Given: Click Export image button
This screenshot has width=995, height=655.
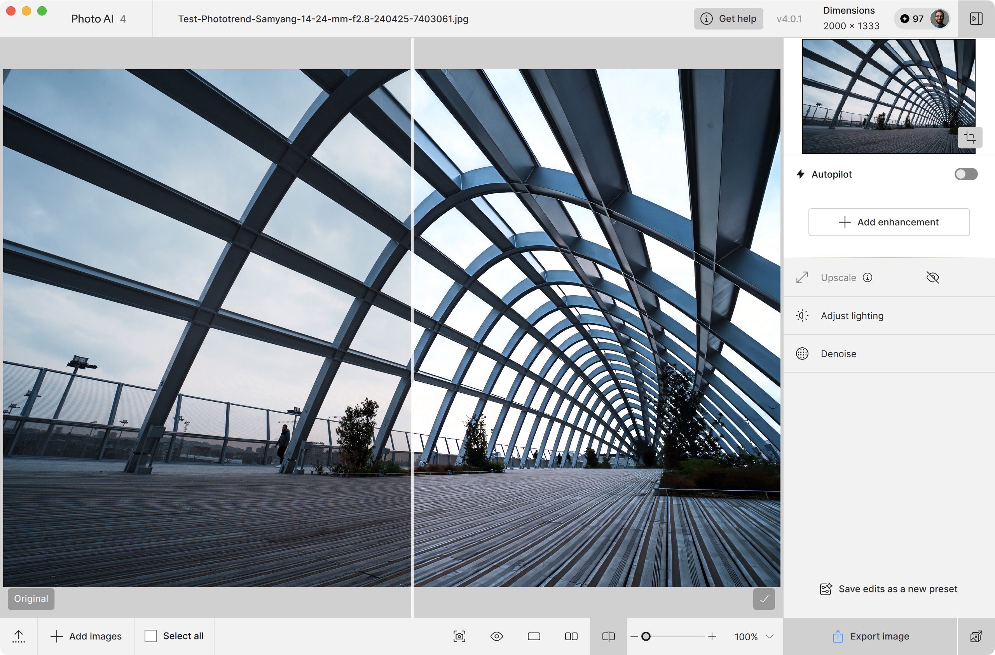Looking at the screenshot, I should click(x=870, y=636).
